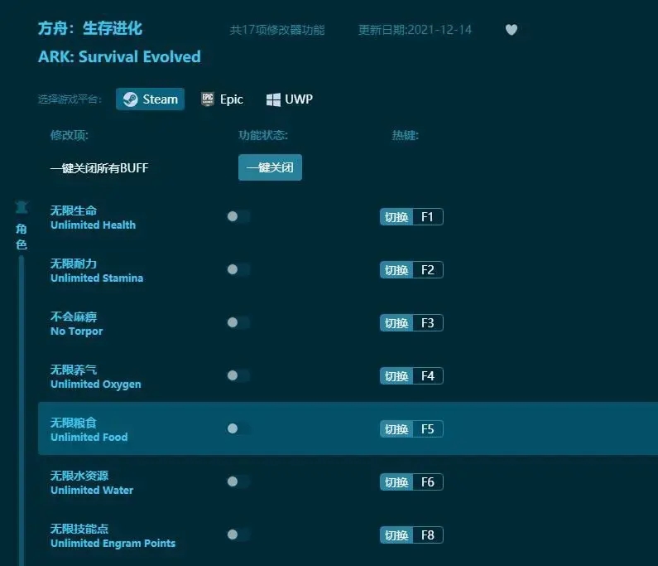
Task: Click the F6 hotkey field
Action: coord(428,482)
